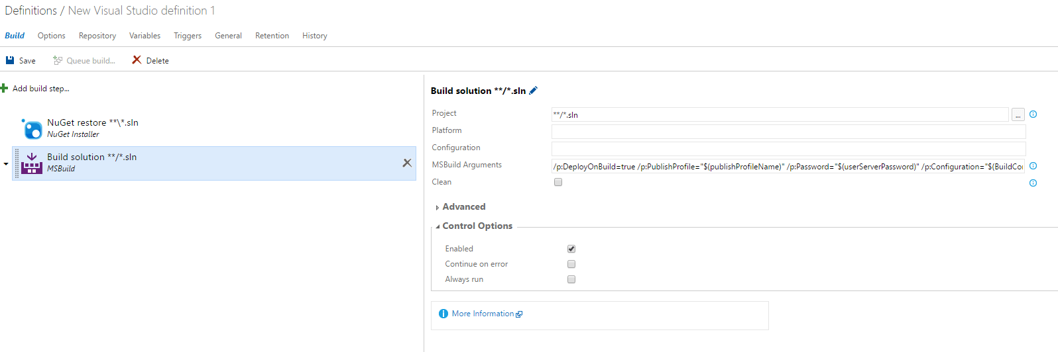Expand the Advanced section

[x=463, y=207]
